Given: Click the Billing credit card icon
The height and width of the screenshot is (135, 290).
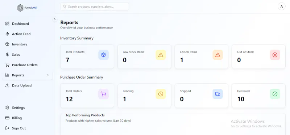Looking at the screenshot, I should [7, 118].
